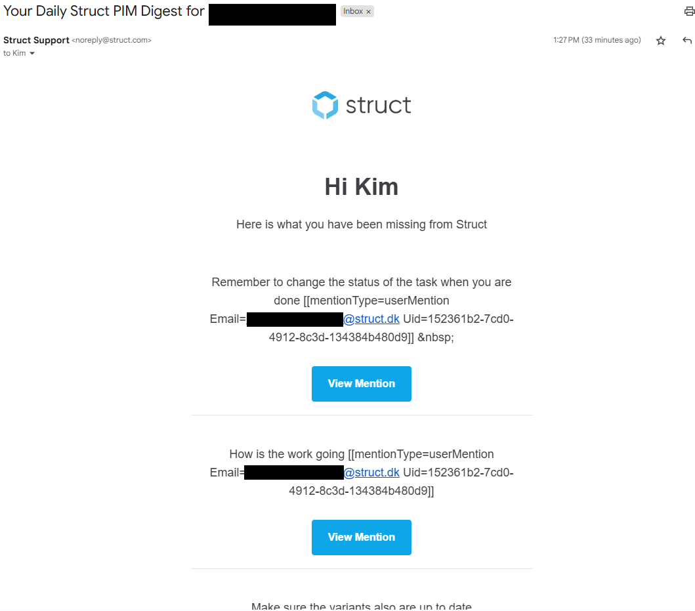Star this email from Struct Support
695x611 pixels.
pos(661,41)
